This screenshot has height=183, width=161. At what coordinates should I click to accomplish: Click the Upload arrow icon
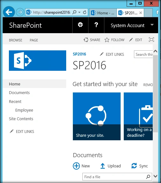[x=103, y=166]
